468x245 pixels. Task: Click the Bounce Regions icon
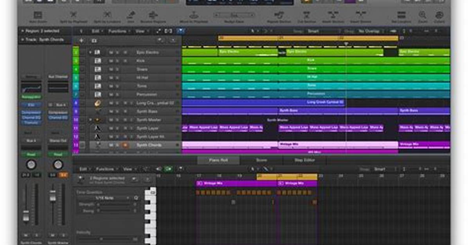point(153,14)
